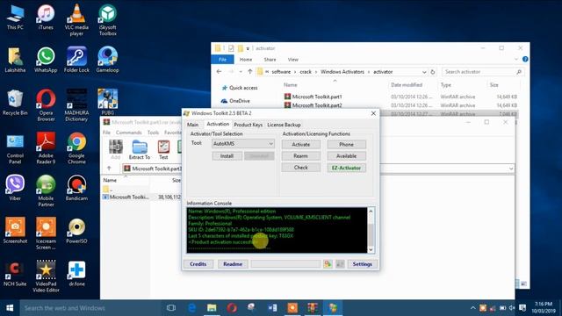
Task: Click the Phone activation button
Action: pos(346,144)
